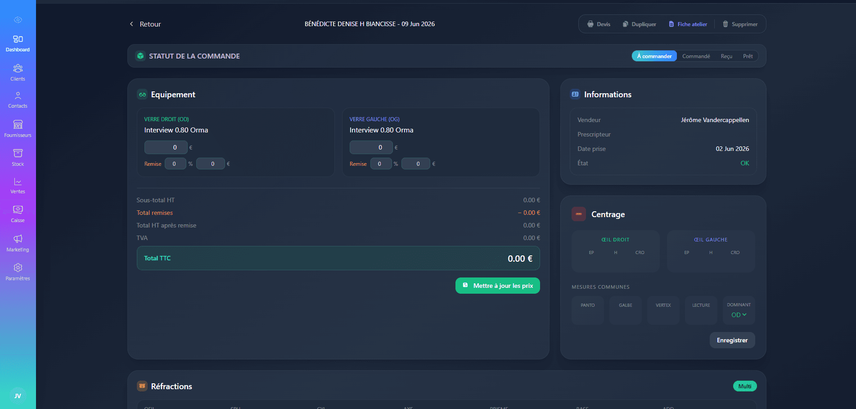Edit the Verre Gauche remise percent field

(380, 164)
